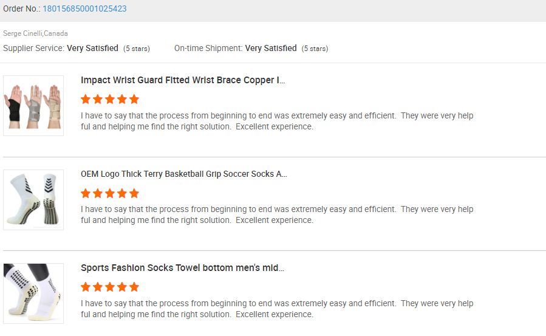Click the Supplier Service Very Satisfied rating
The width and height of the screenshot is (546, 336).
coord(92,48)
